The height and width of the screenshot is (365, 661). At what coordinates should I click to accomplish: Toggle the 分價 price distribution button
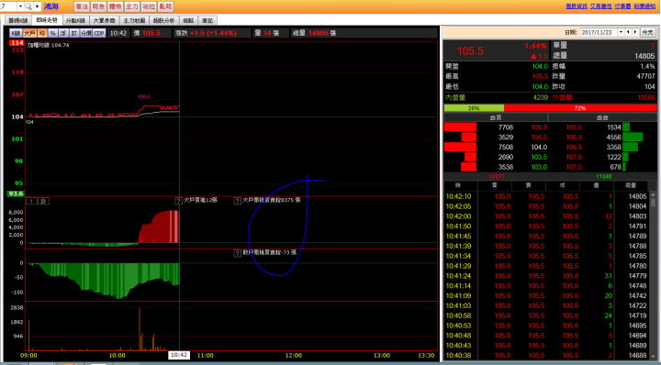(x=86, y=33)
